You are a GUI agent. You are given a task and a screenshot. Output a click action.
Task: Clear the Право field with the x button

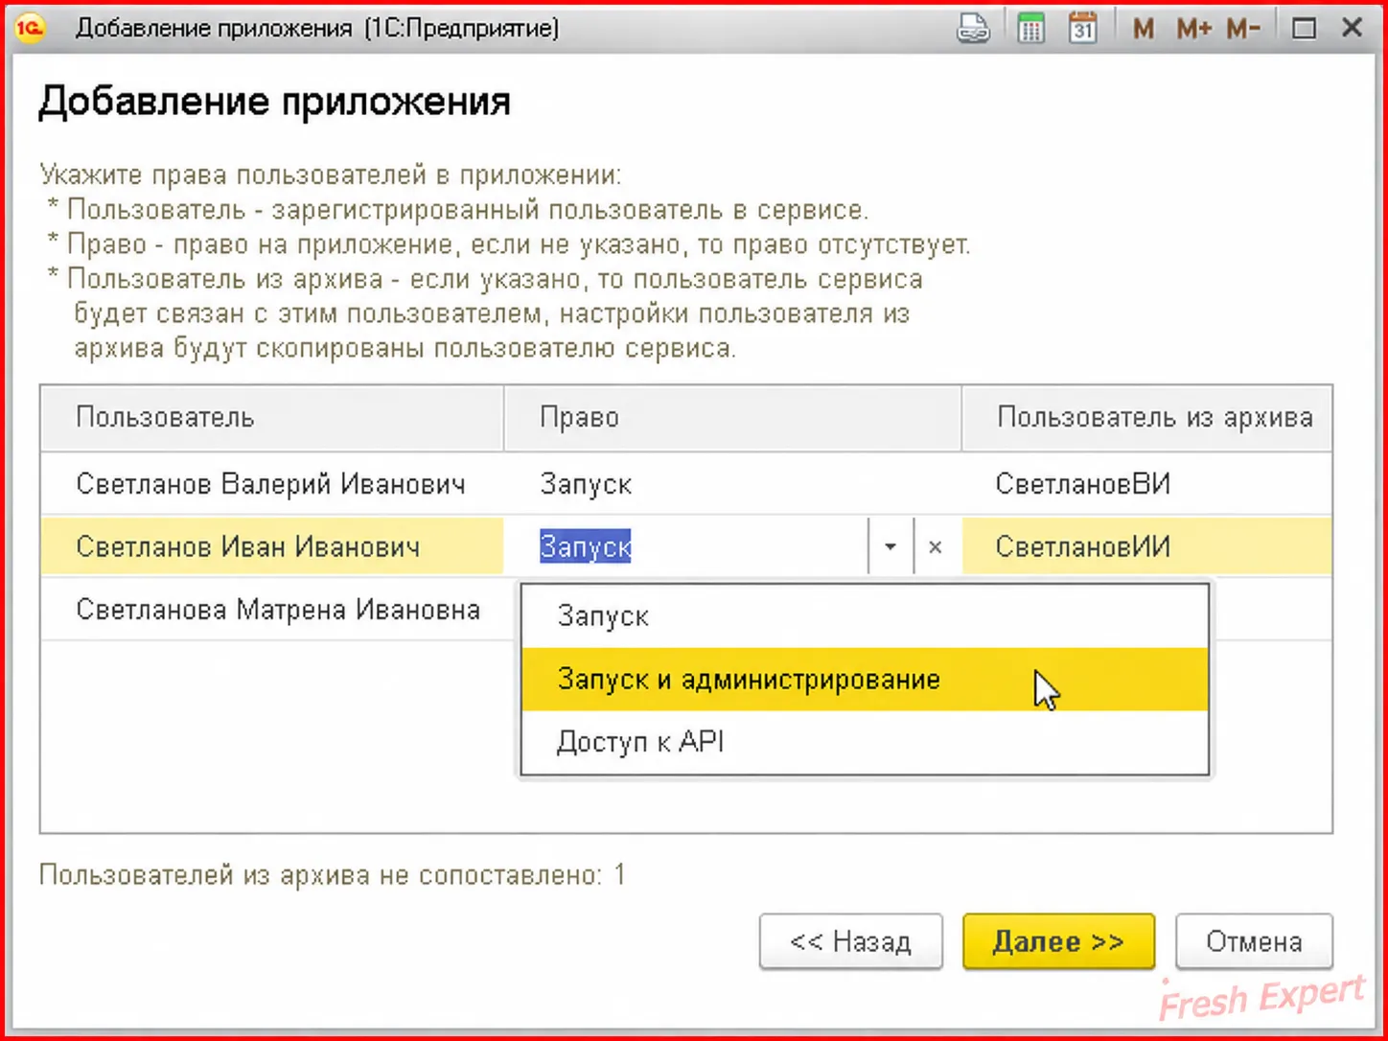(x=936, y=546)
